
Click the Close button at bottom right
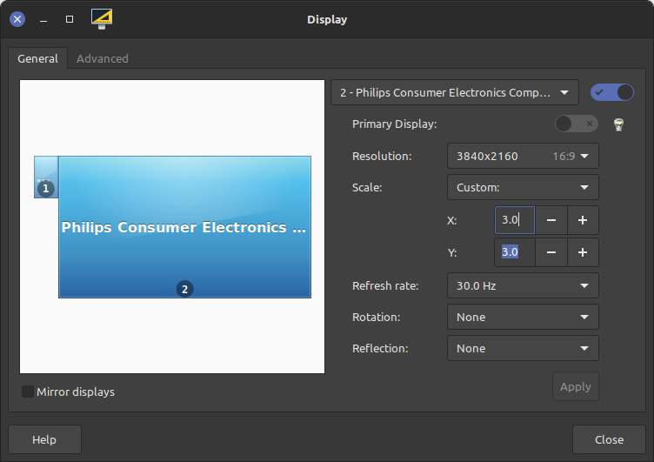609,439
